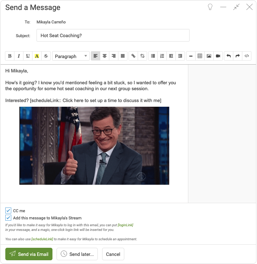Click the 'Interested? [scheduleLink::' line
This screenshot has height=264, width=257.
[83, 100]
